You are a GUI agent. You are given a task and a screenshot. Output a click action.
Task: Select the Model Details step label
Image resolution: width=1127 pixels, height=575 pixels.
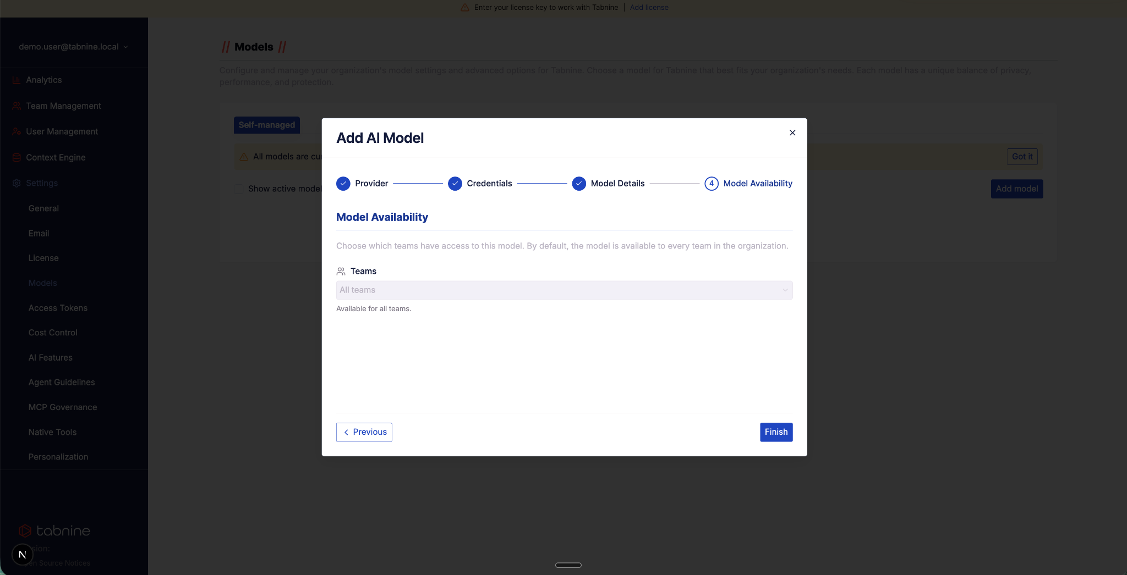(617, 184)
